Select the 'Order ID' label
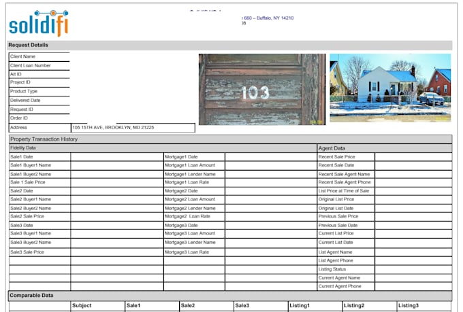Screen dimensions: 463x312 pos(19,118)
